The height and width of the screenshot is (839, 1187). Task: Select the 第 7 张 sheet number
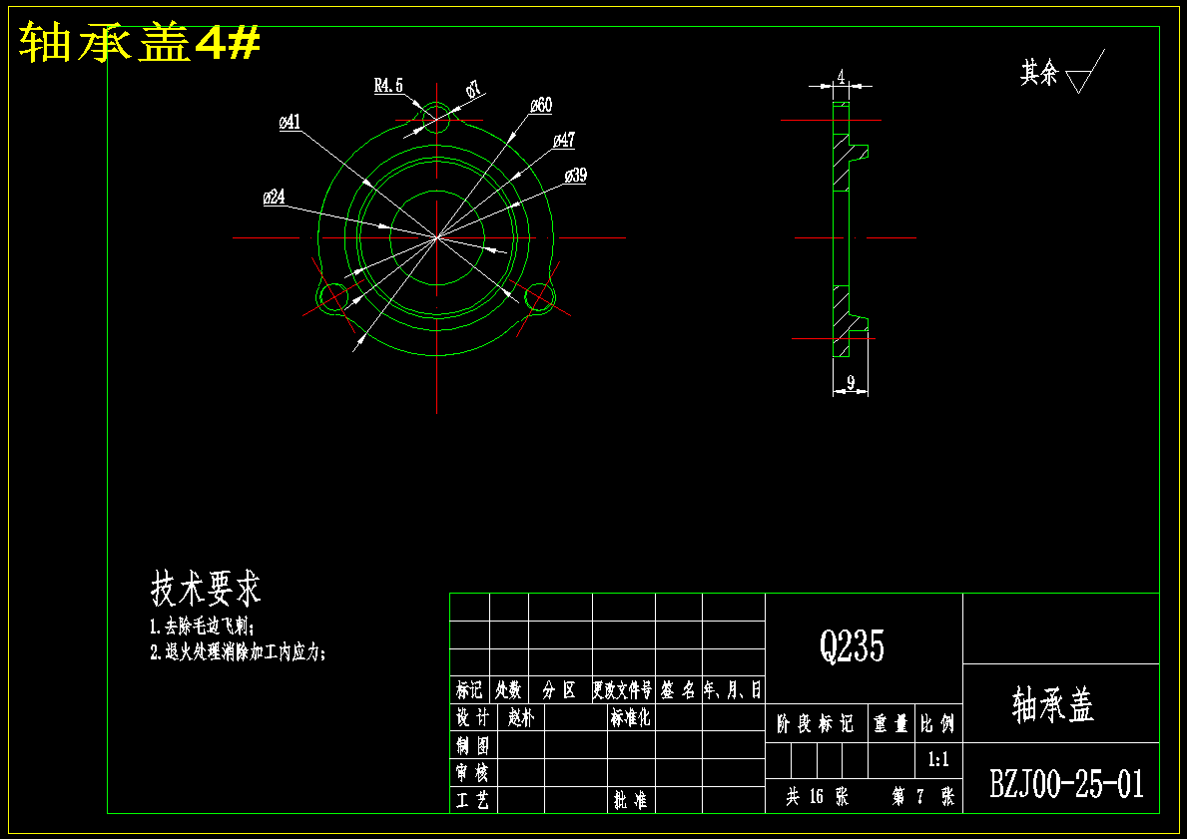click(x=922, y=796)
